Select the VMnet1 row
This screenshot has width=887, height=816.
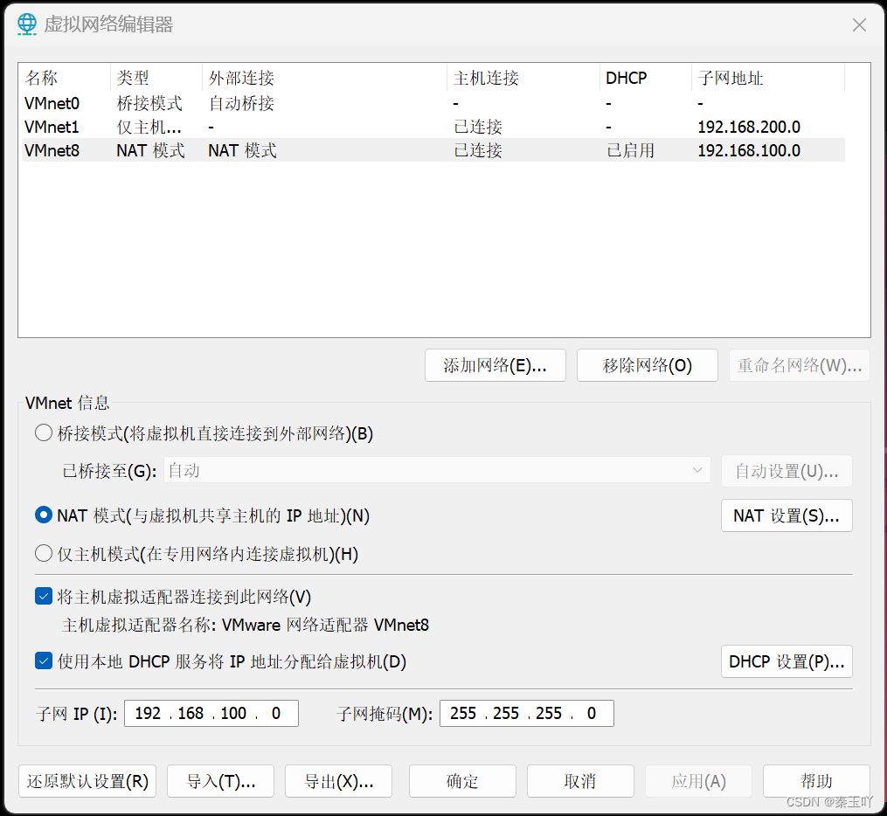click(433, 128)
